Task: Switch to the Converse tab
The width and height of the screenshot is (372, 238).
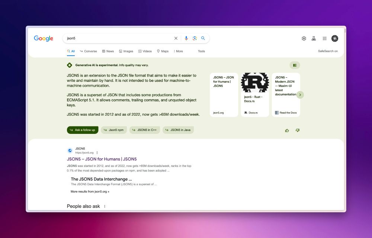Action: coord(88,51)
